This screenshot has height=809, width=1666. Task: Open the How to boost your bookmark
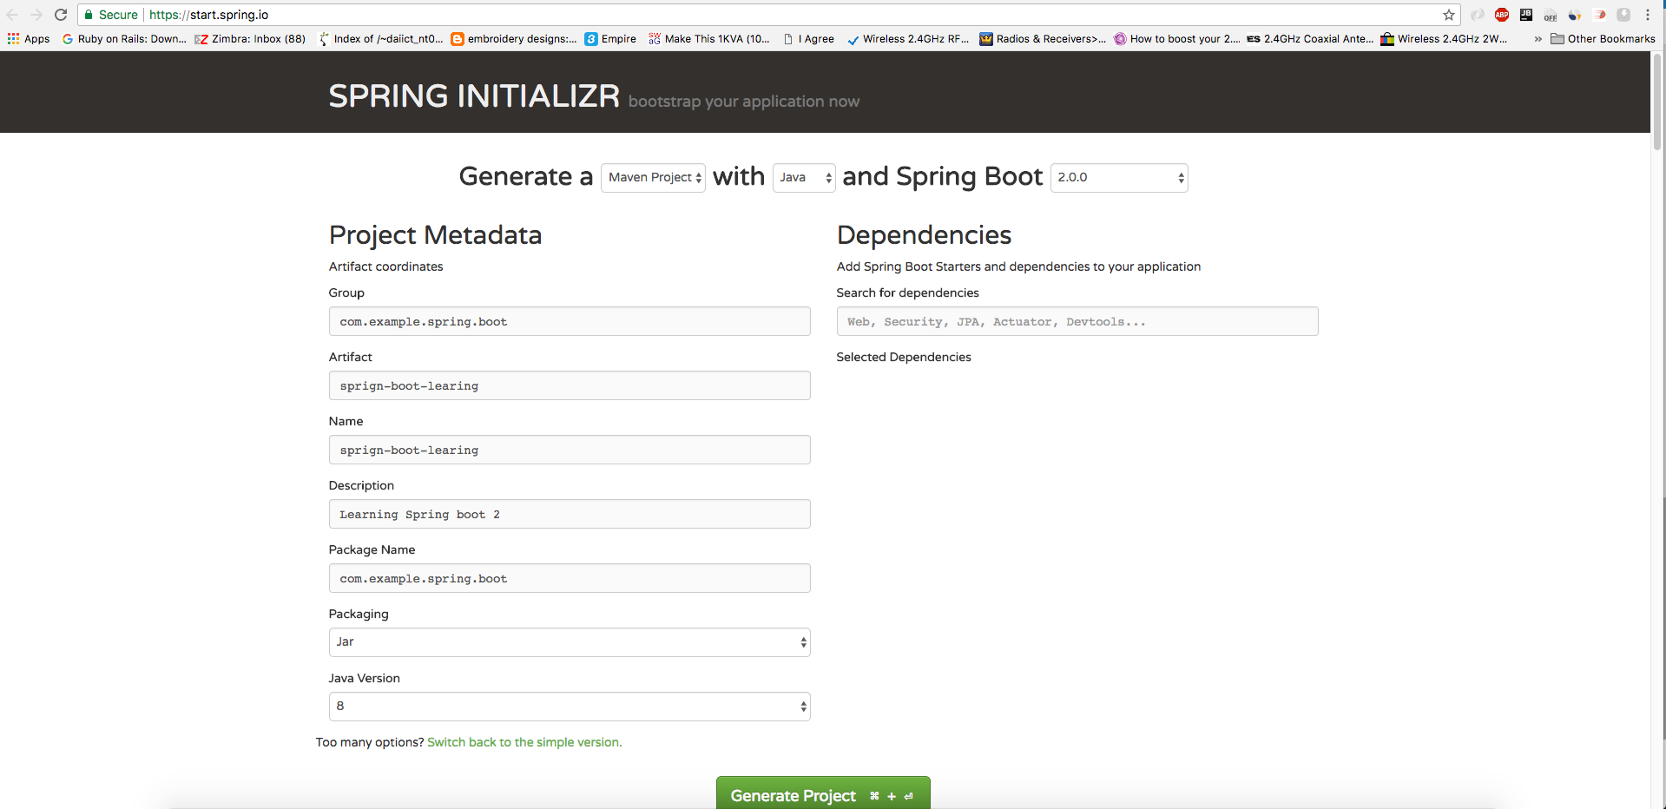click(1177, 39)
